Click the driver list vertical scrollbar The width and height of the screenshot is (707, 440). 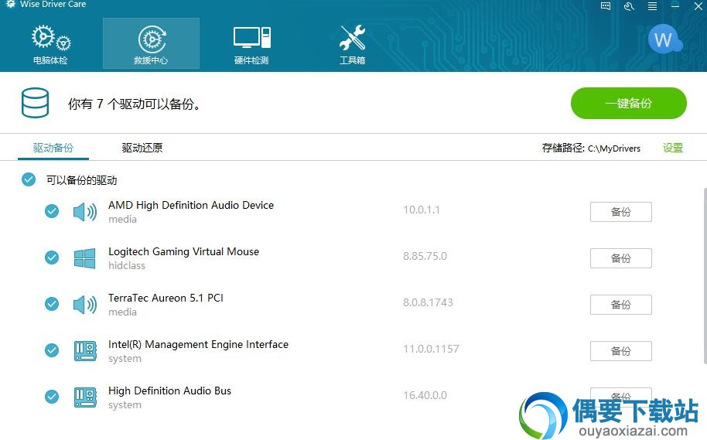tap(705, 276)
